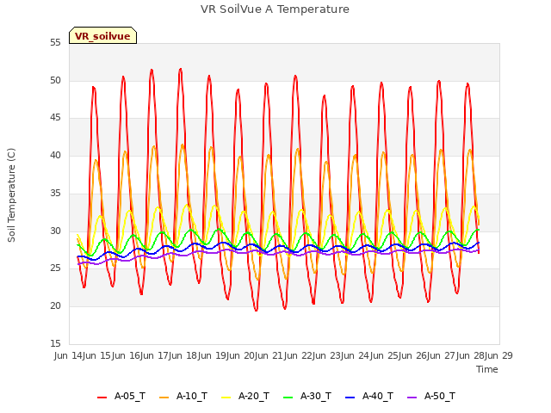Click the Soil Temperature (C) axis label
The height and width of the screenshot is (413, 551).
[x=11, y=195]
